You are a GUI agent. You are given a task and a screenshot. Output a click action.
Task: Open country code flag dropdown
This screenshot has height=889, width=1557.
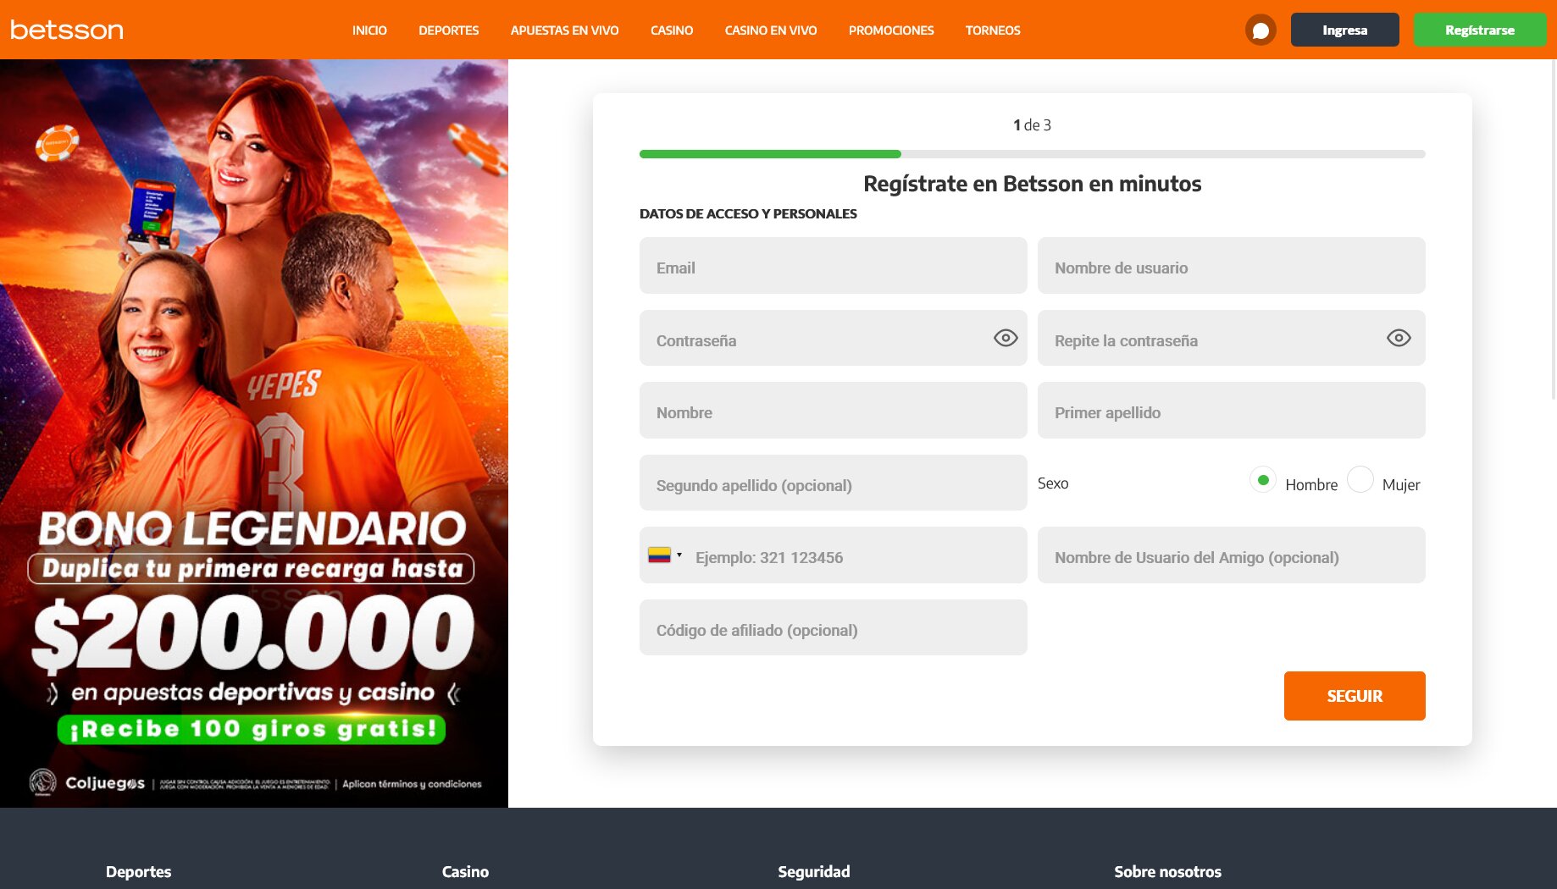[x=664, y=555]
